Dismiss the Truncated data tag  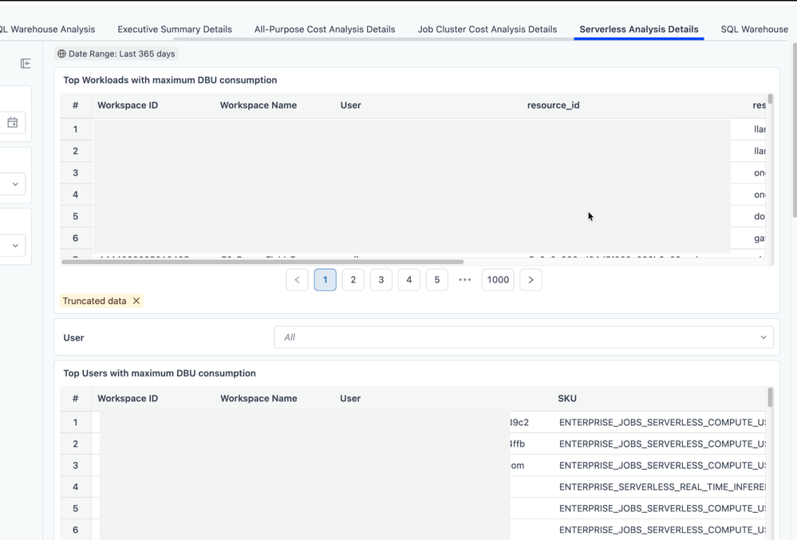point(136,301)
